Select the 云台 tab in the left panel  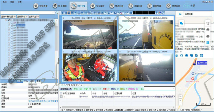[26, 81]
